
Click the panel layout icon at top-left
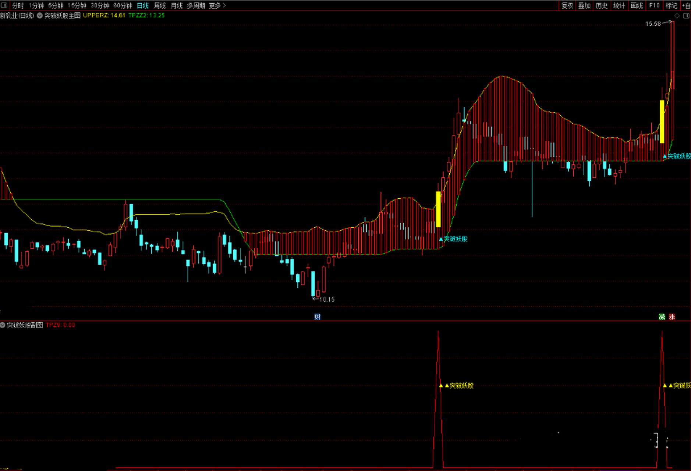point(4,6)
